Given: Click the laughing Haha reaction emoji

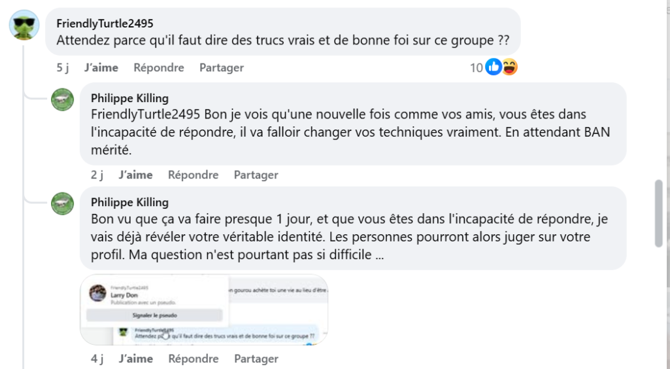Looking at the screenshot, I should tap(509, 67).
